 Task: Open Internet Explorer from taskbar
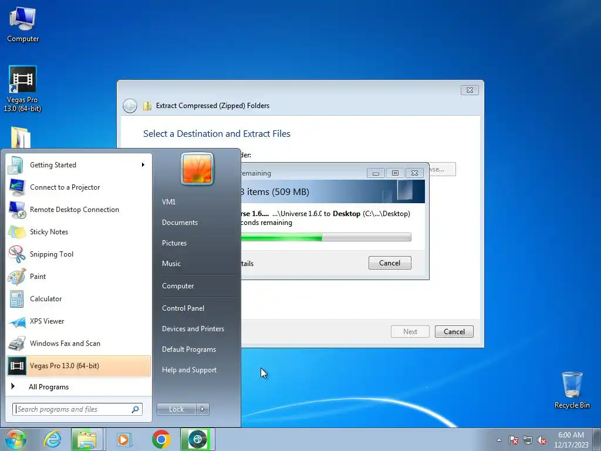click(x=52, y=439)
